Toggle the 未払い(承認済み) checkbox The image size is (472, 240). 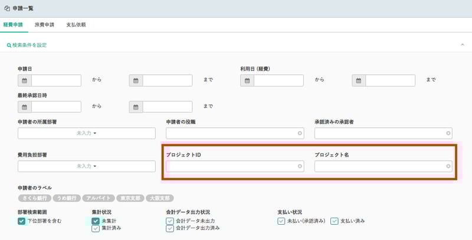pyautogui.click(x=281, y=221)
